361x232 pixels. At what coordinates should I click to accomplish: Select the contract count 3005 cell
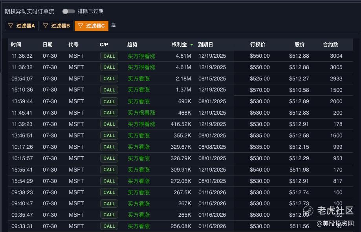point(336,67)
